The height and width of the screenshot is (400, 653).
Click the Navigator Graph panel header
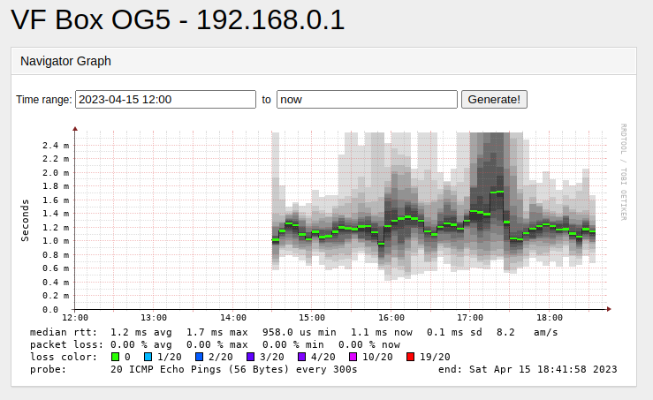[x=65, y=61]
